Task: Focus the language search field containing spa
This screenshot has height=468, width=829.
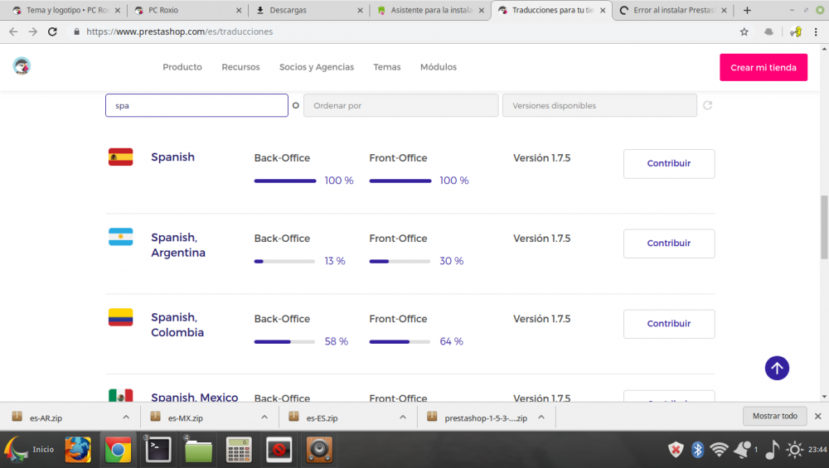Action: click(x=196, y=105)
